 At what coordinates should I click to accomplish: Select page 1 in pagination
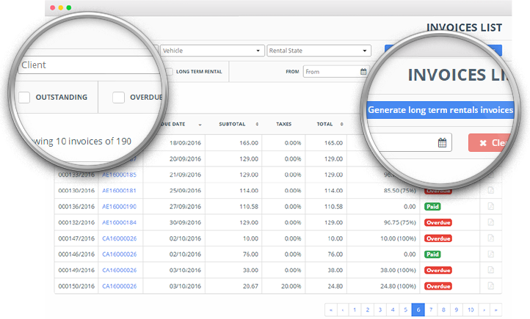(x=355, y=309)
